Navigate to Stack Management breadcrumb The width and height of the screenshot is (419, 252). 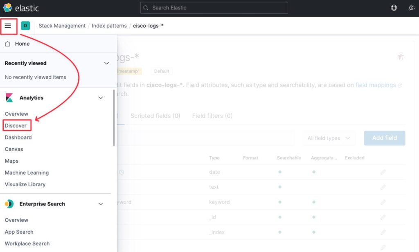[62, 26]
